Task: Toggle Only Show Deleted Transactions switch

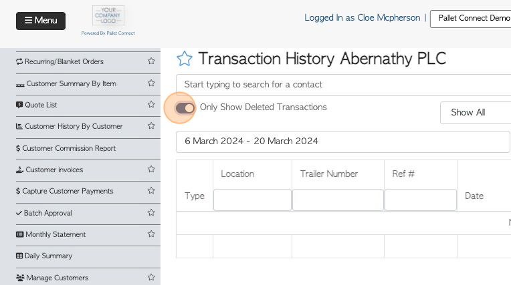Action: tap(185, 107)
